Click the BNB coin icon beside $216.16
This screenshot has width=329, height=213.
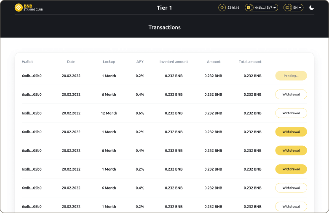pyautogui.click(x=222, y=8)
